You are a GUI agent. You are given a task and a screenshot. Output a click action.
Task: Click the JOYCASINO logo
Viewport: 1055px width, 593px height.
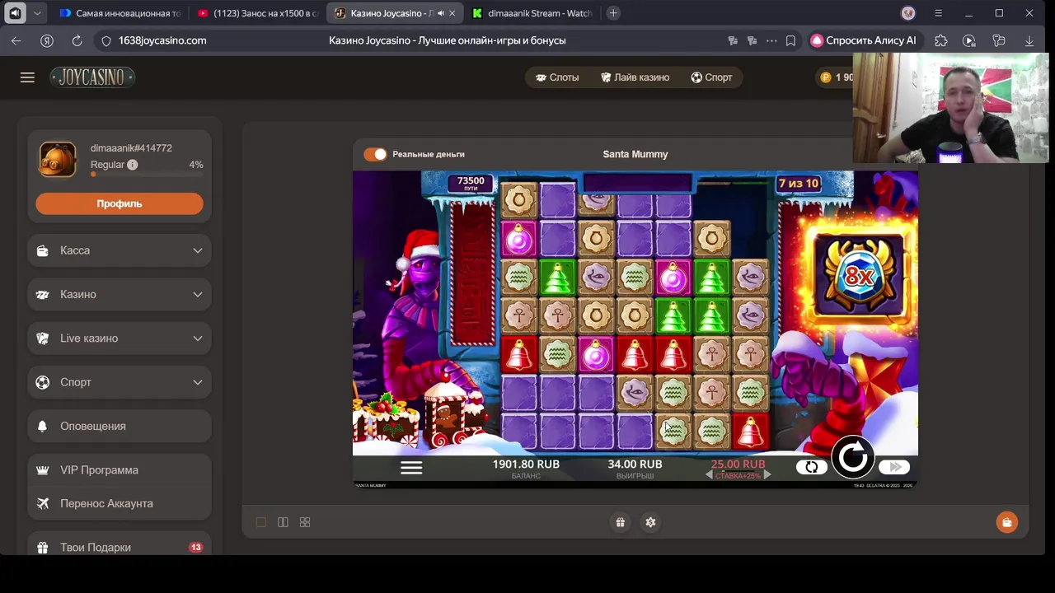92,77
